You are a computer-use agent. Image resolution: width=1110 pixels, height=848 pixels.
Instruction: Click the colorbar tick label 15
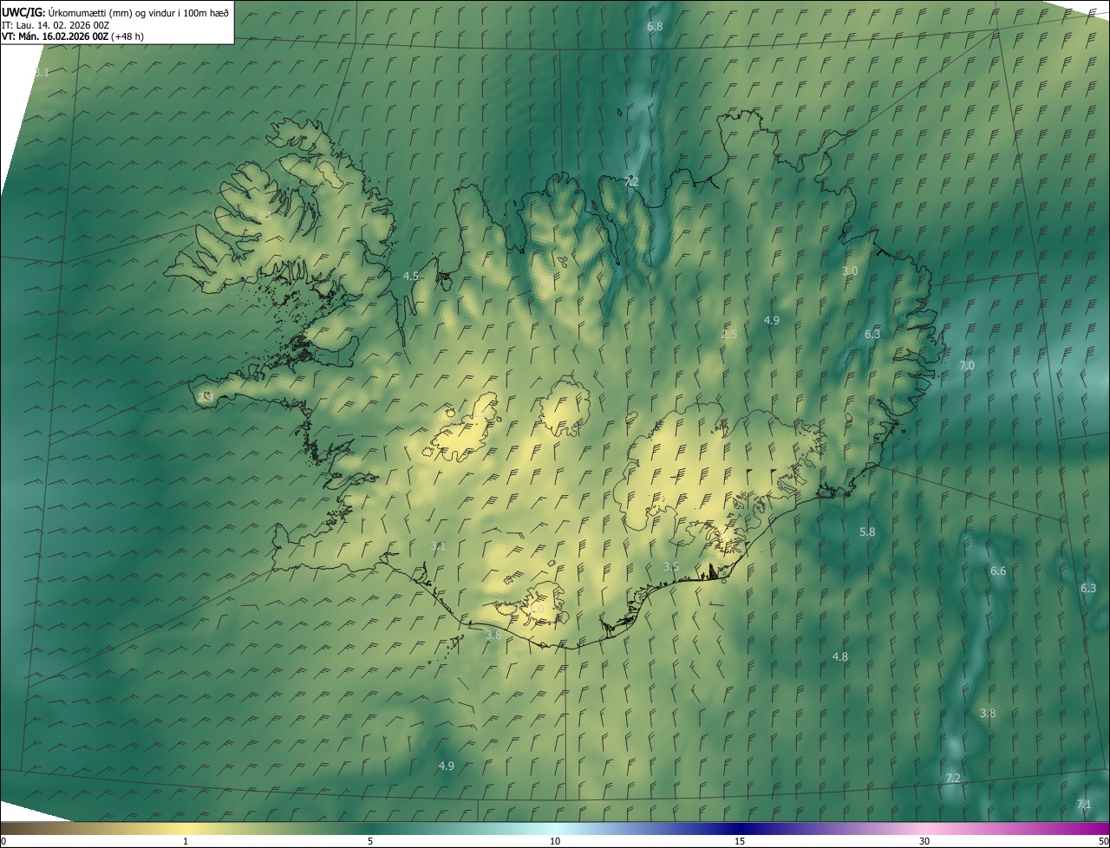pos(740,842)
